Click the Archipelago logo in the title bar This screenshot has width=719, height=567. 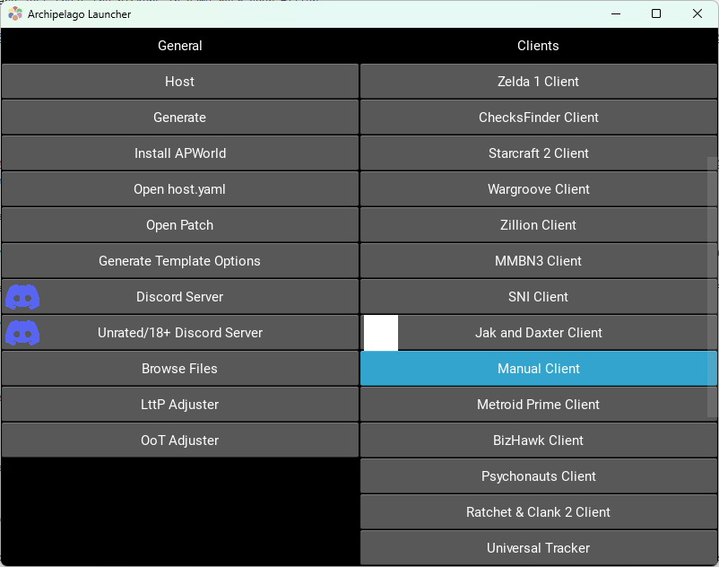(x=13, y=13)
